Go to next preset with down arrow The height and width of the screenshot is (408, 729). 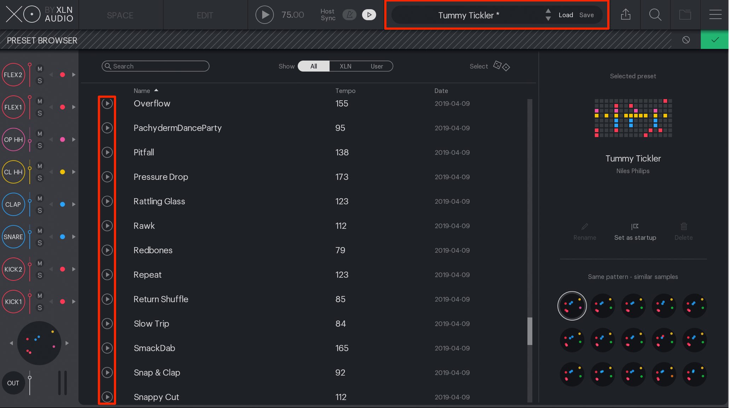coord(548,19)
